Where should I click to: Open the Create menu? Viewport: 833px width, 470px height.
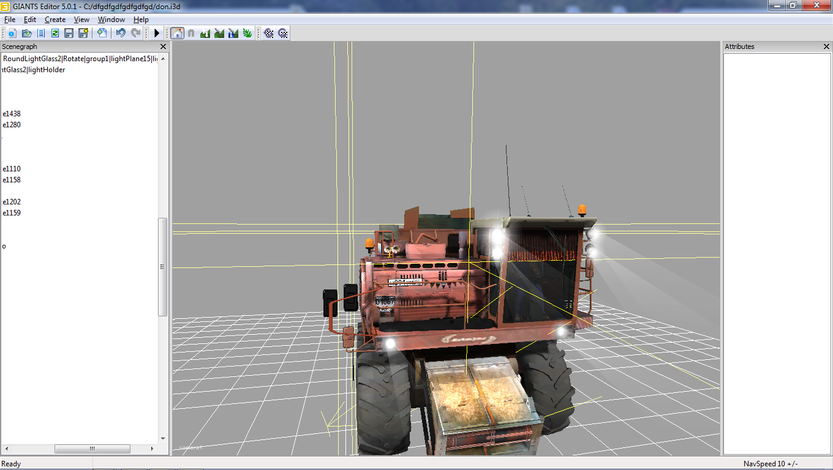[x=55, y=20]
